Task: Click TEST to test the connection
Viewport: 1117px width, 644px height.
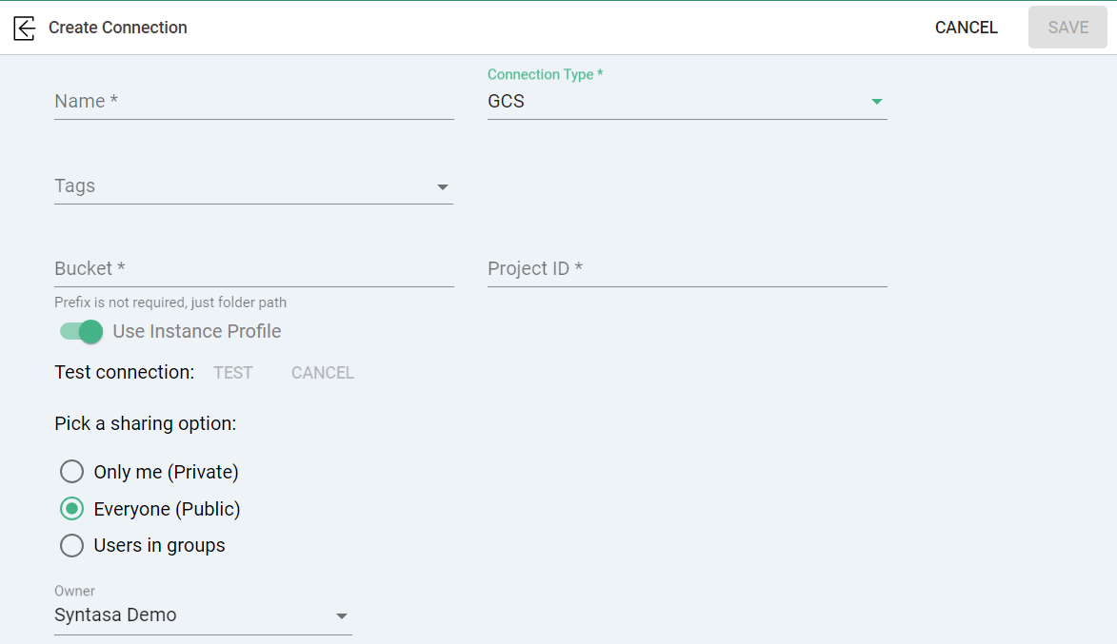Action: (x=233, y=373)
